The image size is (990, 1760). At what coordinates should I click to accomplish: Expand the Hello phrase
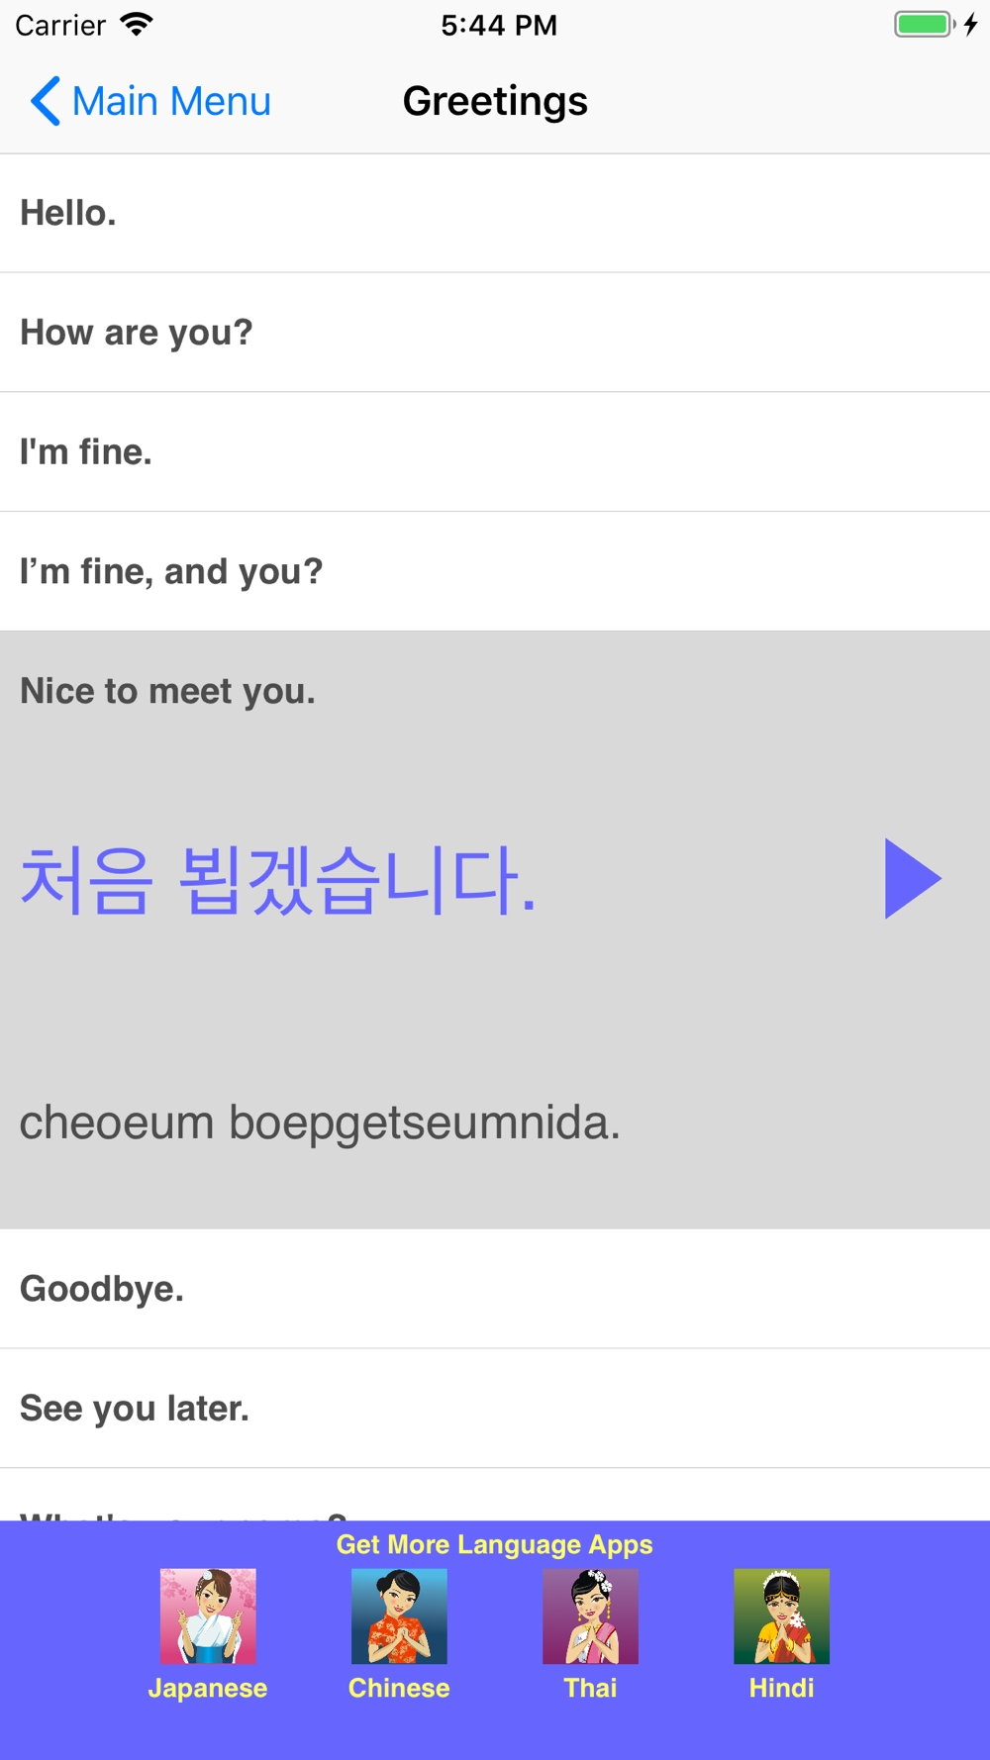click(495, 213)
